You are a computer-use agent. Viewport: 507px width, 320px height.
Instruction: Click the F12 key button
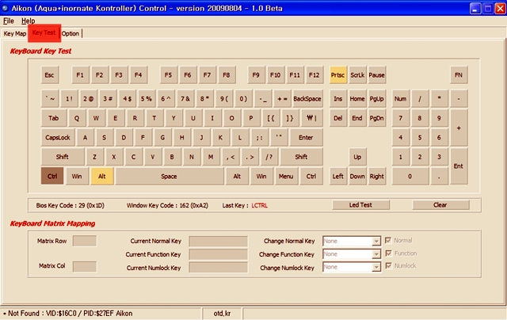click(x=314, y=75)
